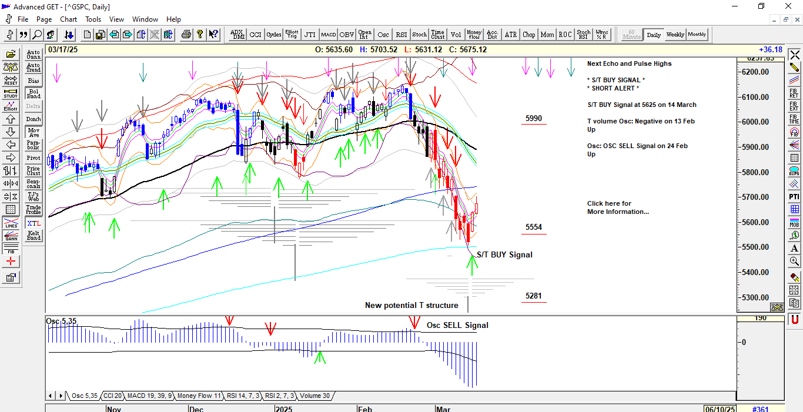Click the MACD indicator button
Image resolution: width=803 pixels, height=412 pixels.
point(328,35)
